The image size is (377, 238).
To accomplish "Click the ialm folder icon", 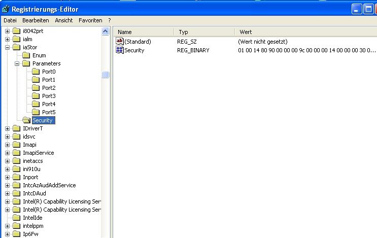I will click(16, 39).
